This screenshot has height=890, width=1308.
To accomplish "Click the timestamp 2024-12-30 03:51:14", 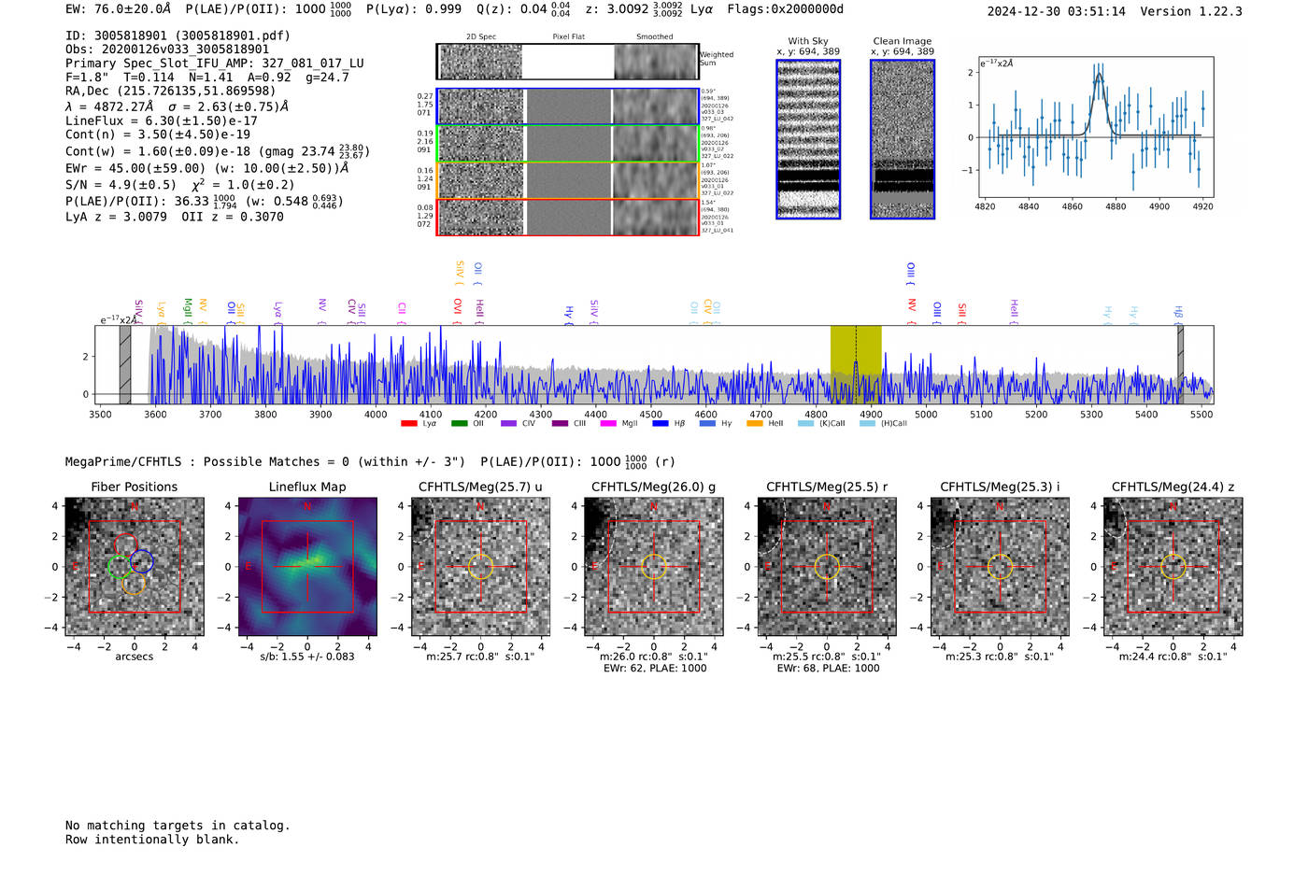I will tap(1056, 11).
